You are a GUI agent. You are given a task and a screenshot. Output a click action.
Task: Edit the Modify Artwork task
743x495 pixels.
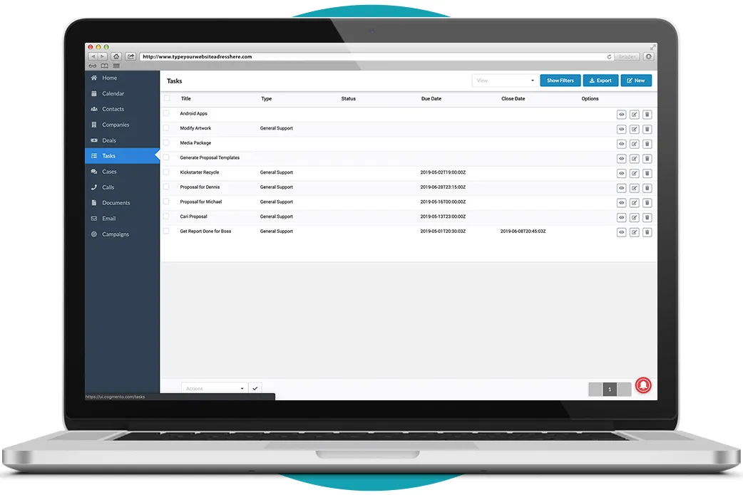[634, 129]
